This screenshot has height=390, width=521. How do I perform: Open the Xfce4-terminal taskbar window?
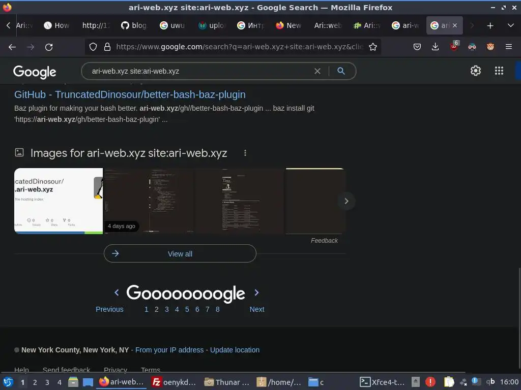point(383,382)
